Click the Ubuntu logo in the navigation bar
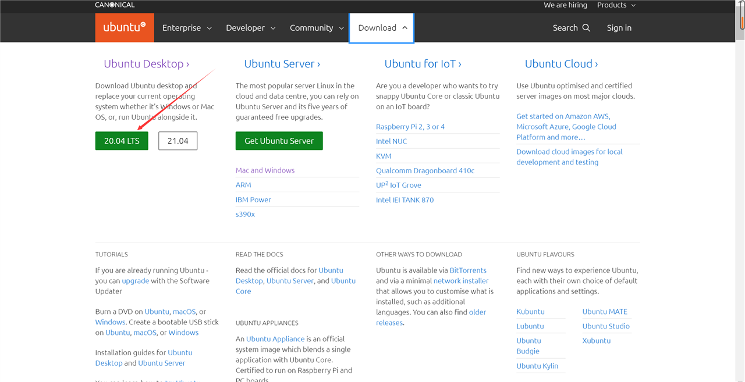Image resolution: width=745 pixels, height=382 pixels. point(125,28)
